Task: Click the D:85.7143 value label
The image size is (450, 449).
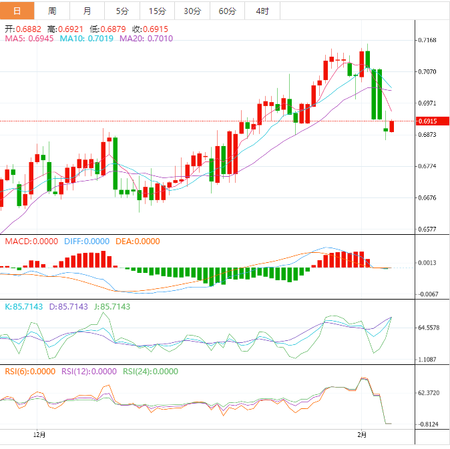Action: point(68,306)
